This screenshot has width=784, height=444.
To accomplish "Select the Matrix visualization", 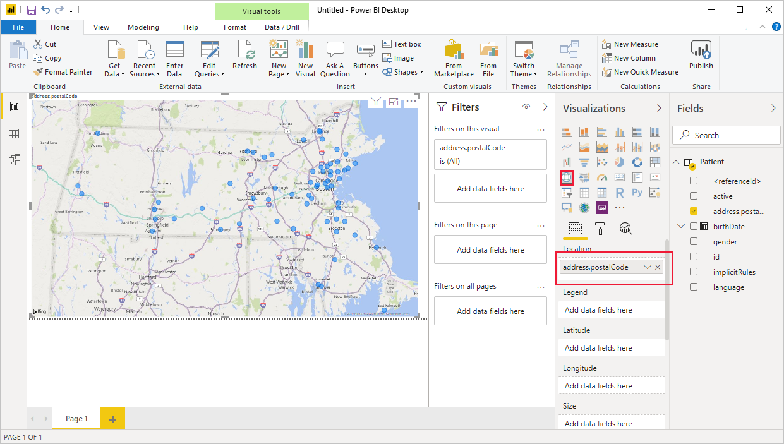I will 602,193.
